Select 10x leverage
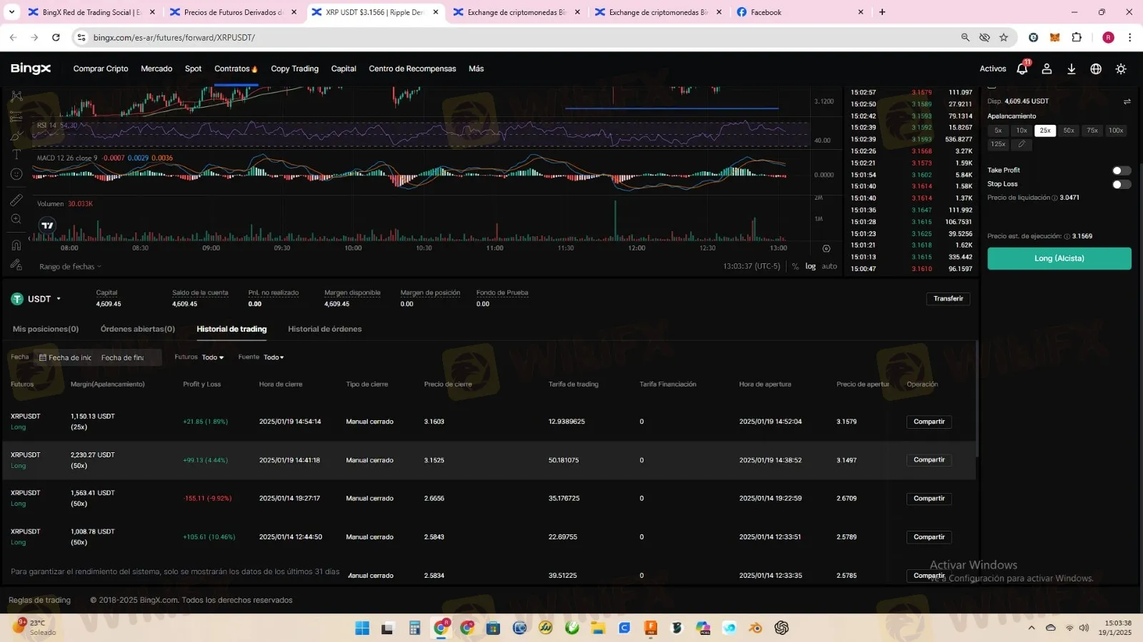The height and width of the screenshot is (642, 1143). point(1022,131)
